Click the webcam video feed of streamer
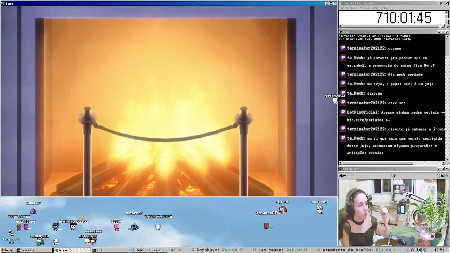The width and height of the screenshot is (450, 253). [x=394, y=213]
